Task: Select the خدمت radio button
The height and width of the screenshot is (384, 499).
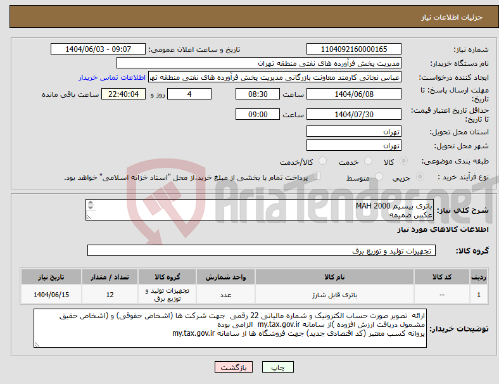Action: tap(368, 161)
